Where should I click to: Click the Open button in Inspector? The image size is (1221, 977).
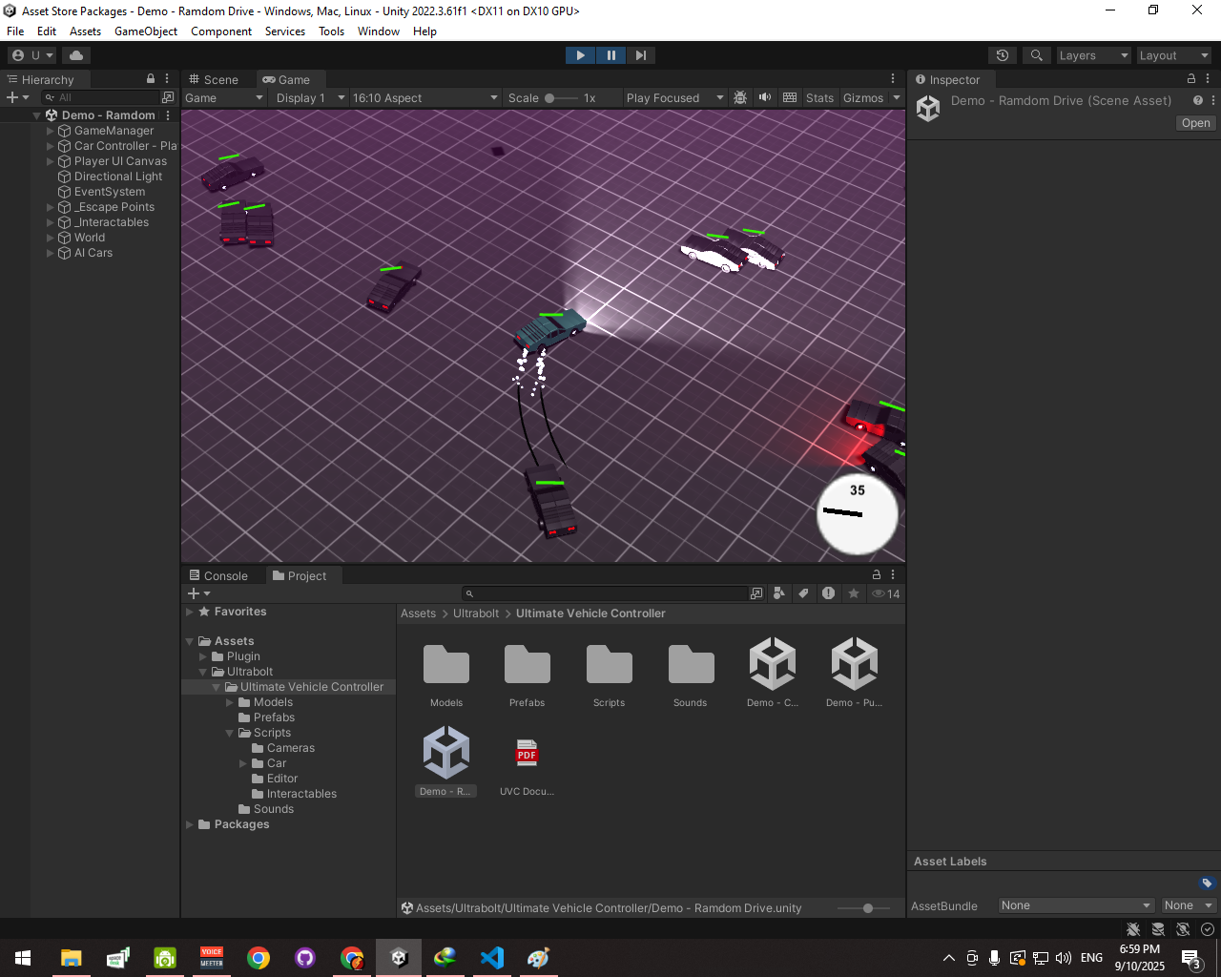tap(1195, 123)
